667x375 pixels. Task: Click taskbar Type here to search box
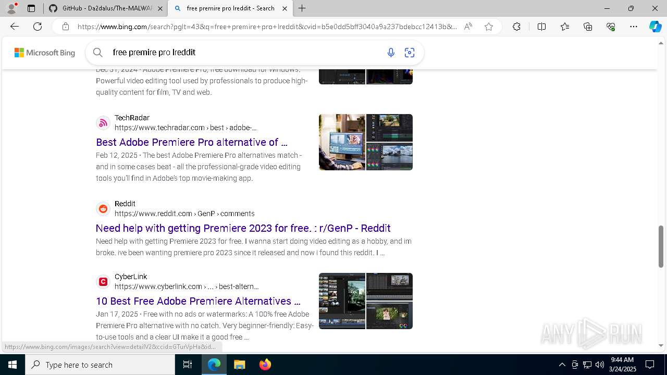100,365
